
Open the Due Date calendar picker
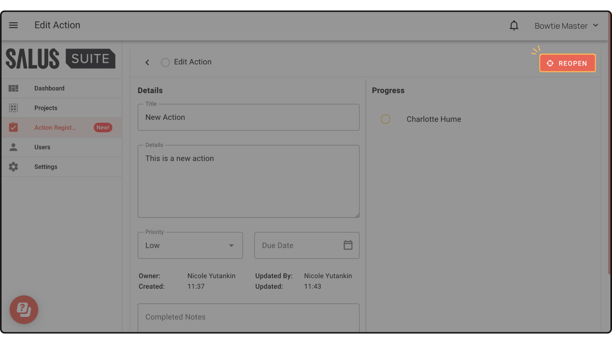tap(348, 245)
